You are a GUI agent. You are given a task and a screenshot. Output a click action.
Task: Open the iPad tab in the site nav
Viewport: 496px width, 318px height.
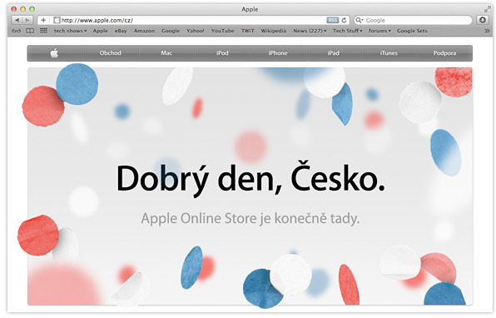click(334, 53)
